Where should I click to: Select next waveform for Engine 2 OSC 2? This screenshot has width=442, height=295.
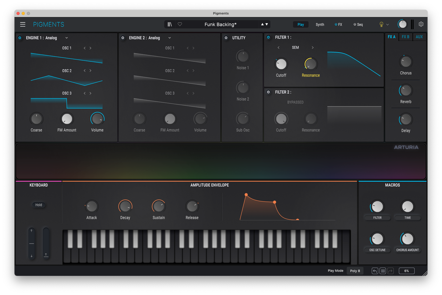click(193, 71)
